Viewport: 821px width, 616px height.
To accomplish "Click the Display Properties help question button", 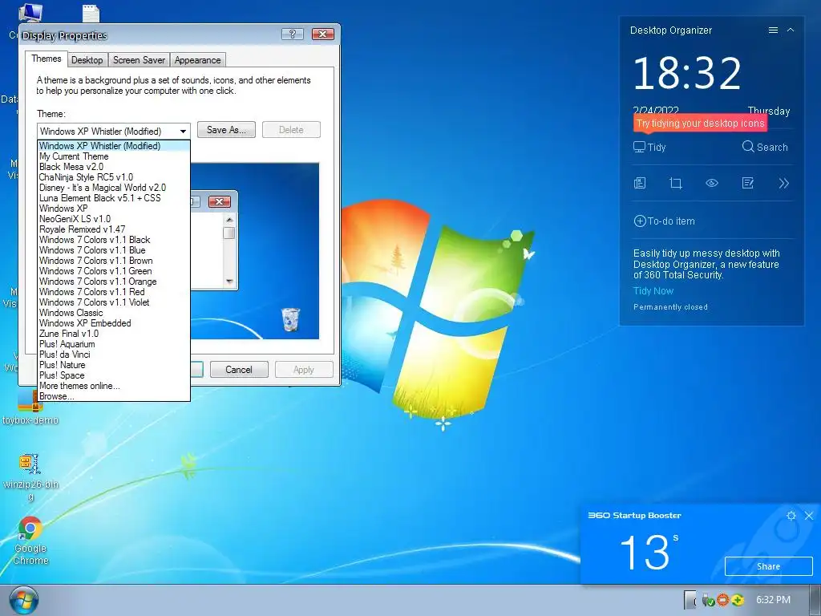I will [292, 34].
